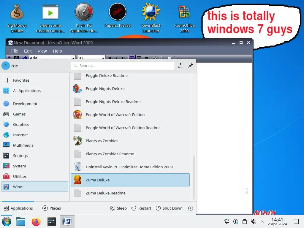Select the Multimedia category
Screen dimensions: 304x228
pos(35,145)
